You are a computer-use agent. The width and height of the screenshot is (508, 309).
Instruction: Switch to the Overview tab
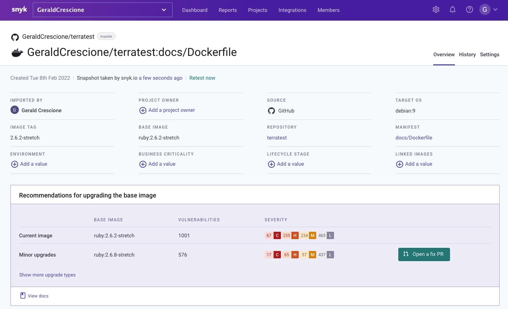coord(444,55)
